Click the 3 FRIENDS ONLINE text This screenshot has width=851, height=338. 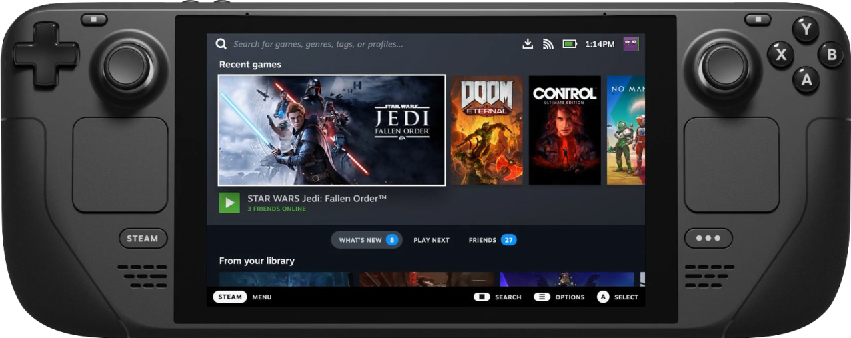click(x=277, y=209)
